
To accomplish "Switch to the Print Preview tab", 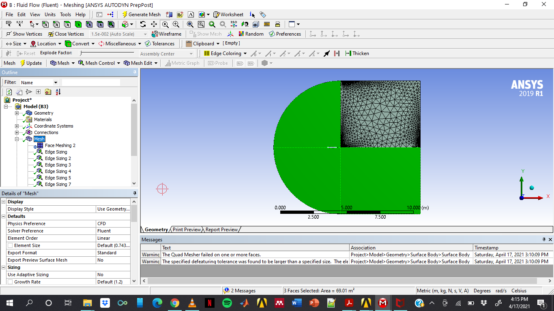I will point(187,230).
